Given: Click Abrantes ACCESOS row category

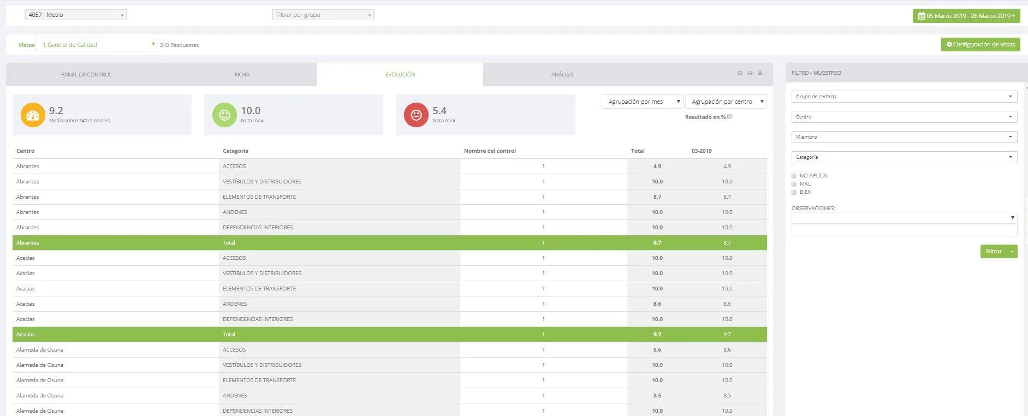Looking at the screenshot, I should [234, 166].
